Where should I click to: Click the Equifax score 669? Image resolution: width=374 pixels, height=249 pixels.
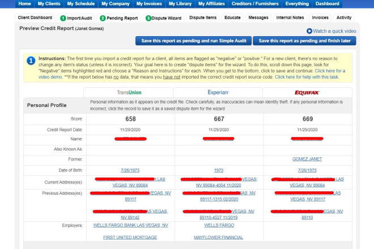coord(308,119)
